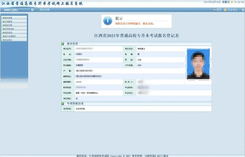The height and width of the screenshot is (157, 245).
Task: Go to 首页 link in top bar
Action: point(219,10)
